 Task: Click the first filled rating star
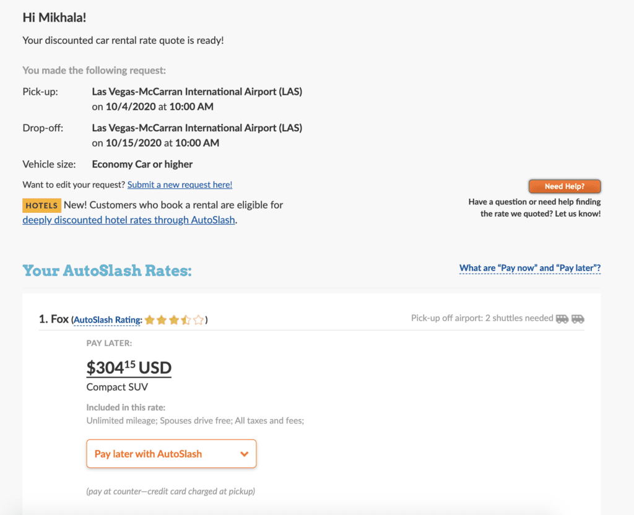[149, 320]
